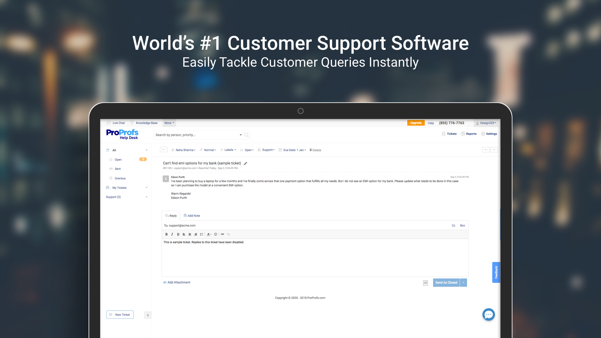Go back with the left arrow button
The image size is (601, 338).
pyautogui.click(x=163, y=150)
